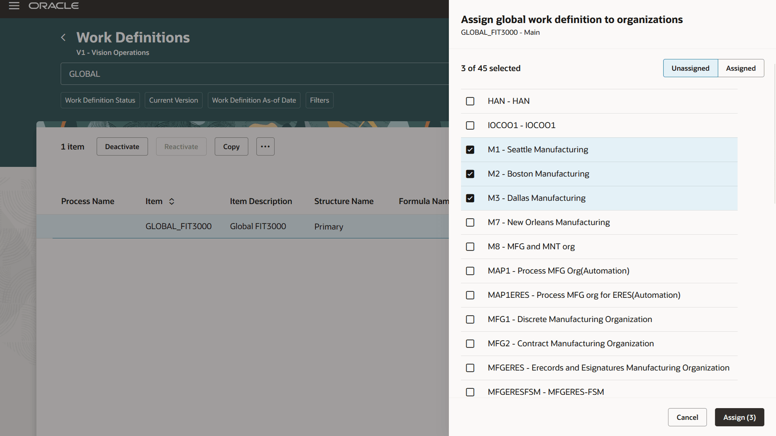Check the HAN - HAN organization
This screenshot has height=436, width=776.
[470, 101]
